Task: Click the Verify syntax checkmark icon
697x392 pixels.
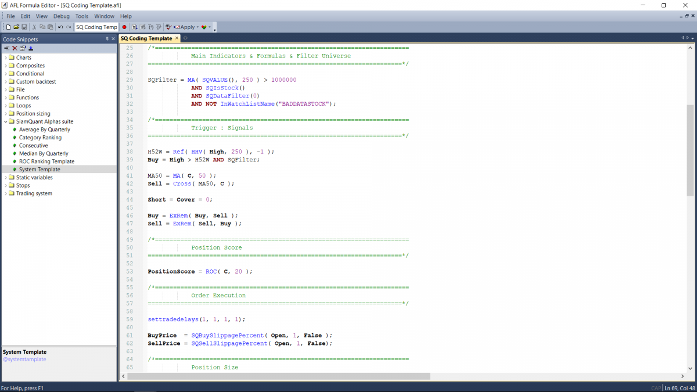Action: (168, 27)
